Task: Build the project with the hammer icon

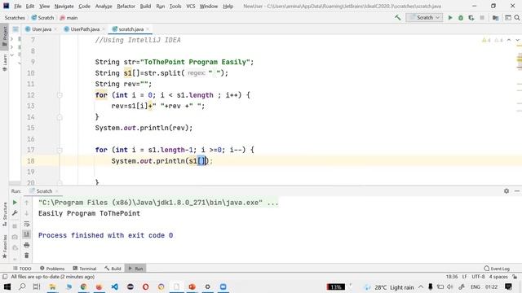Action: 397,18
